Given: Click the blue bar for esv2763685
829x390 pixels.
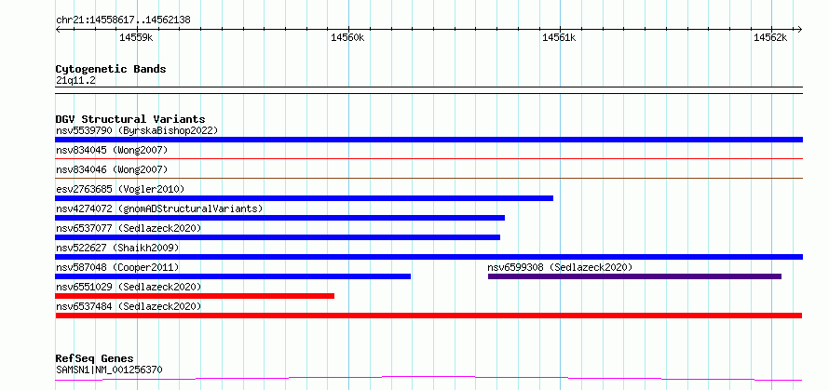Looking at the screenshot, I should coord(304,198).
